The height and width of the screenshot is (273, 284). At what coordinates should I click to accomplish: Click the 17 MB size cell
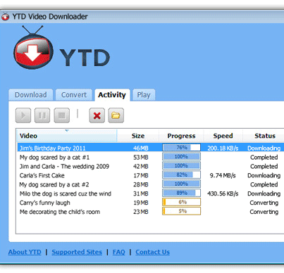tap(141, 176)
